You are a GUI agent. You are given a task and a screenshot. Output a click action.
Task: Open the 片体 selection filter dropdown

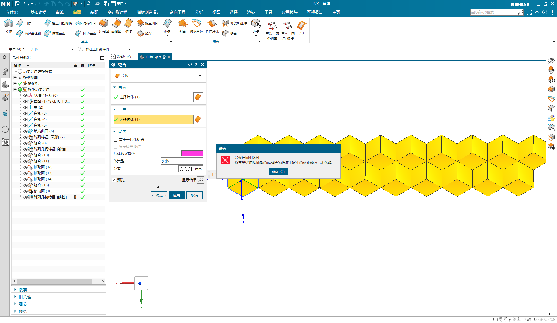coord(53,49)
